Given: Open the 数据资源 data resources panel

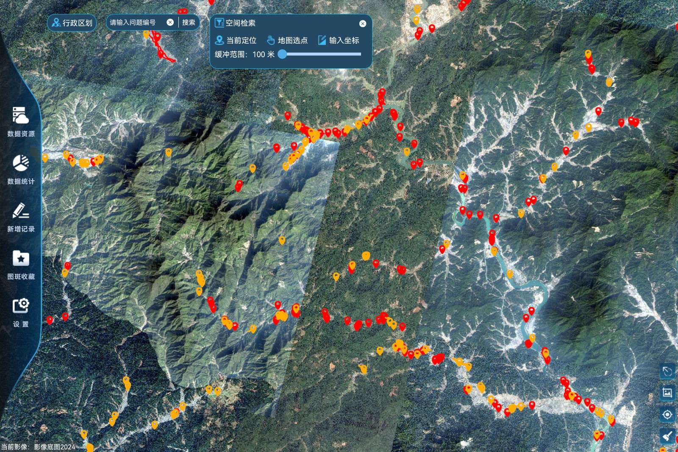Looking at the screenshot, I should pyautogui.click(x=20, y=122).
